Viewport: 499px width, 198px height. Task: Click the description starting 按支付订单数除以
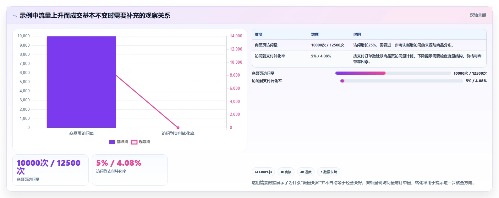(418, 59)
